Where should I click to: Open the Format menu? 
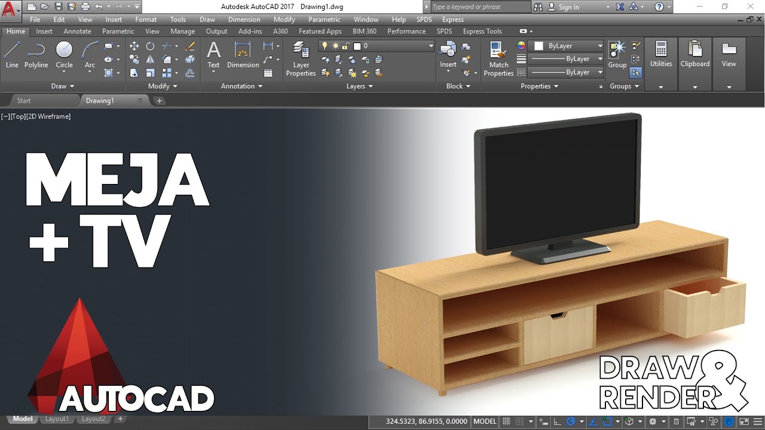[146, 20]
